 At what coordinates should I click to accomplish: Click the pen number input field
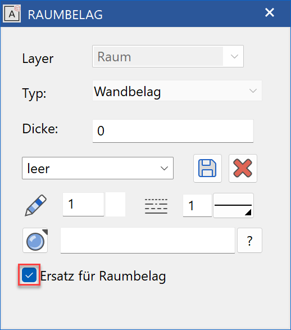[83, 204]
